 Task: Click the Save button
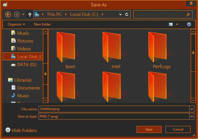149,129
